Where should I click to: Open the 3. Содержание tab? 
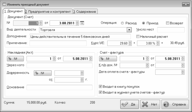[x=85, y=12]
